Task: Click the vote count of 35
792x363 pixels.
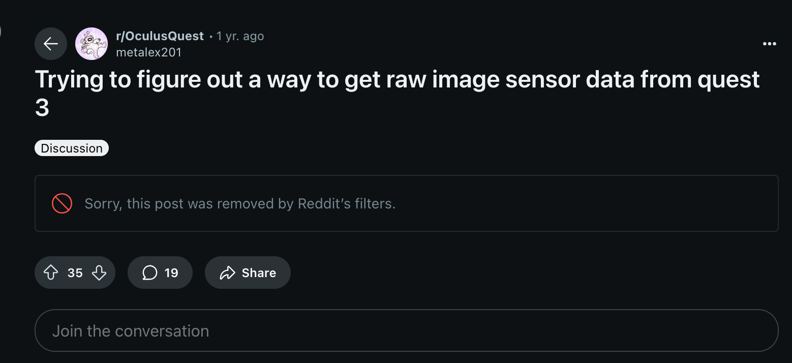Action: (x=75, y=273)
